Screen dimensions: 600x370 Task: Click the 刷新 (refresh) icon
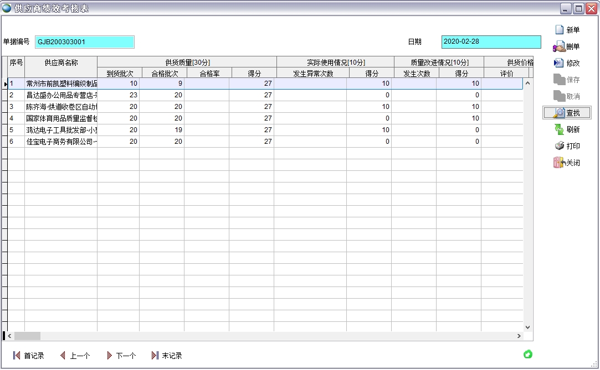pyautogui.click(x=559, y=129)
